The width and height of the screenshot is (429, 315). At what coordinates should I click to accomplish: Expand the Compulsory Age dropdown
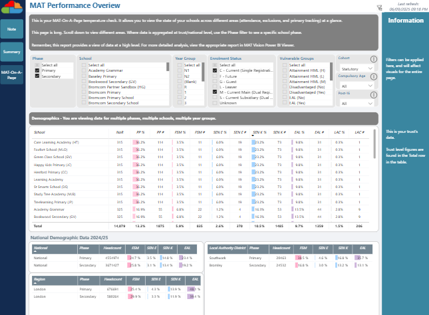tap(357, 86)
